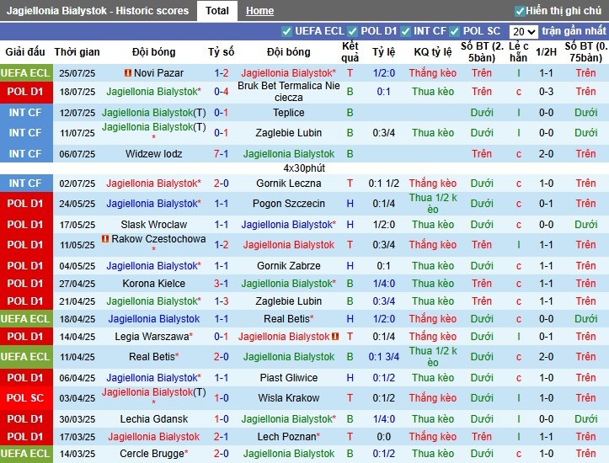This screenshot has width=609, height=463.
Task: Open Novi Pazar team link
Action: click(158, 73)
